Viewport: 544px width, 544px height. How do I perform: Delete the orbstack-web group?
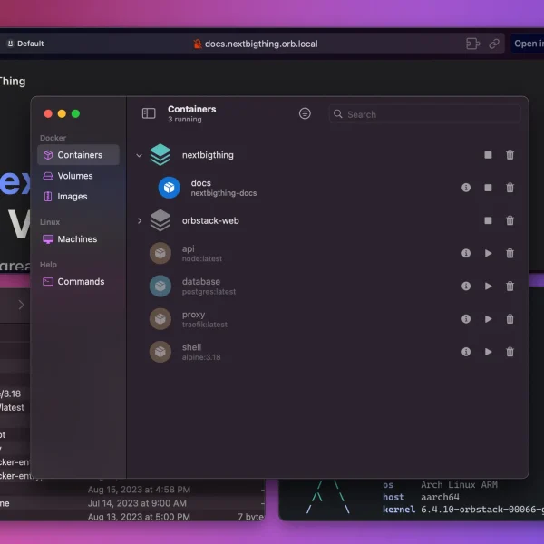510,220
